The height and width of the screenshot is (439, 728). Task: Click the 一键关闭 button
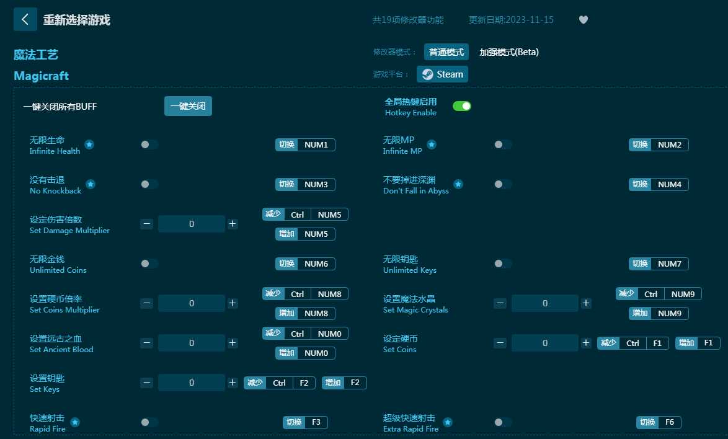click(188, 106)
